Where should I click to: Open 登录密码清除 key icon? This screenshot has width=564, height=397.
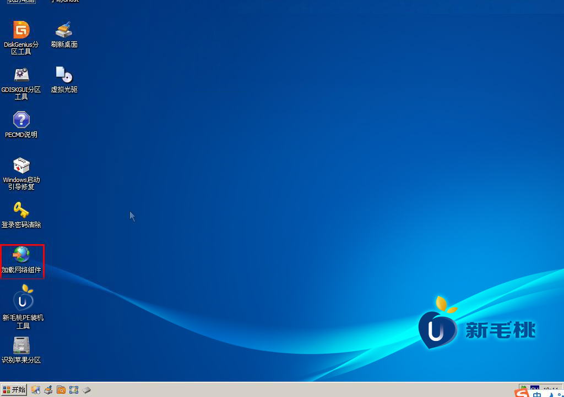(21, 214)
